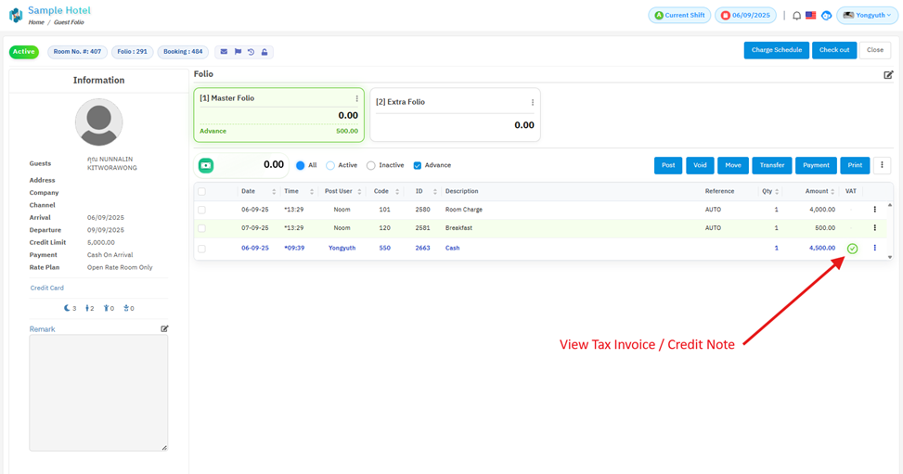
Task: Go to Home in the breadcrumb
Action: click(x=36, y=22)
